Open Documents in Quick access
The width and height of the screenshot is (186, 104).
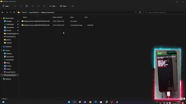click(x=10, y=27)
